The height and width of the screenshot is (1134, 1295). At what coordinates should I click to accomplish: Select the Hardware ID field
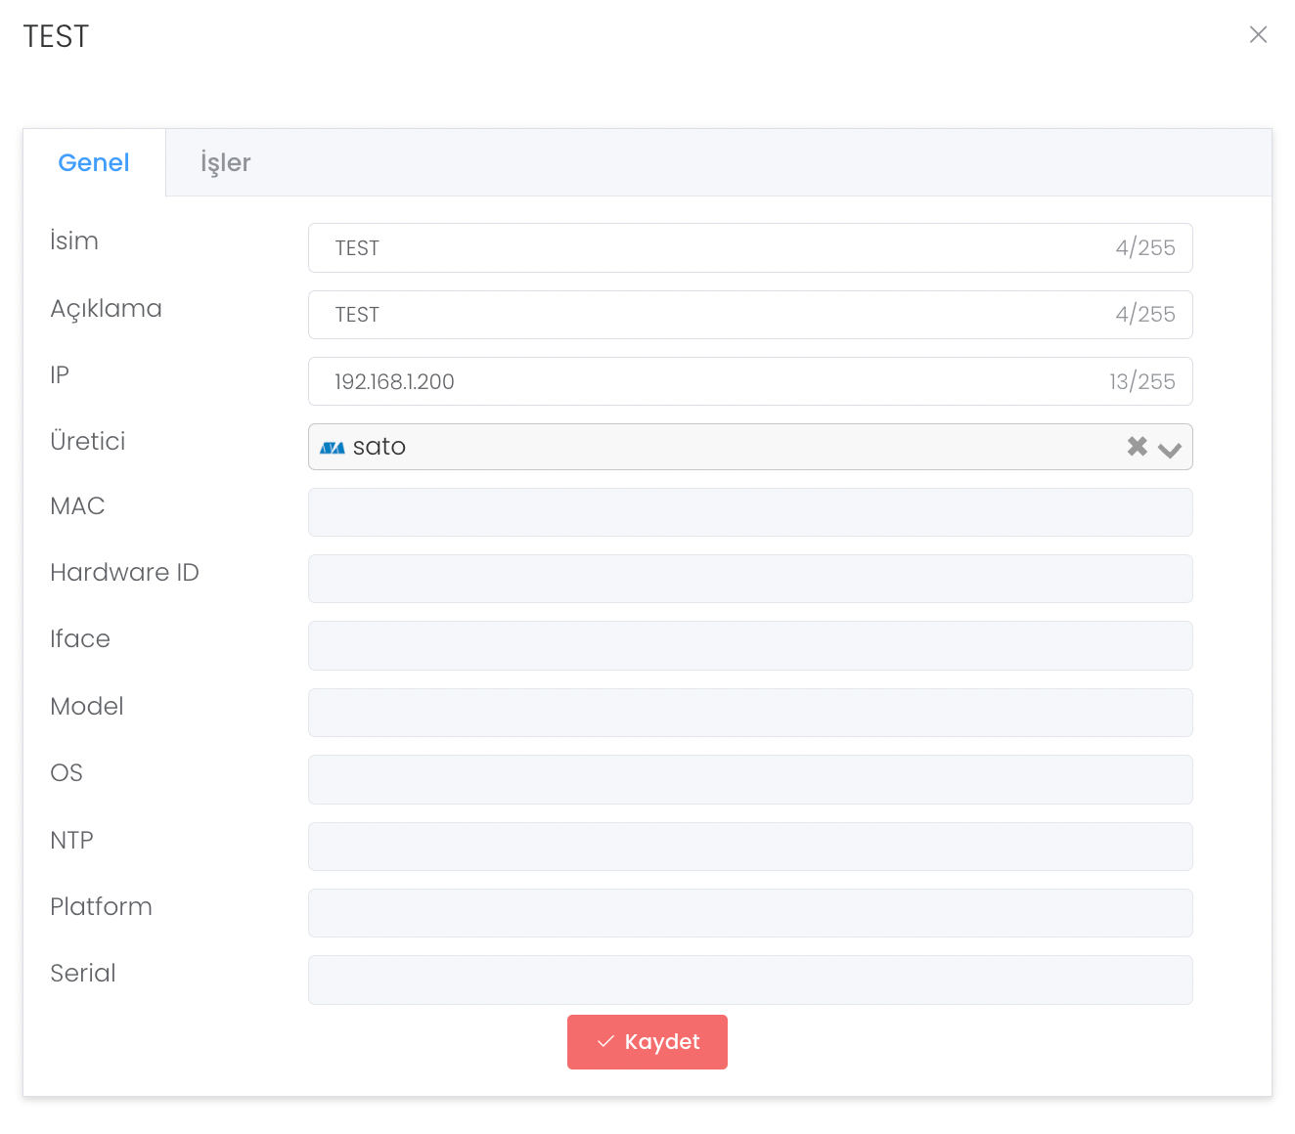pos(749,579)
